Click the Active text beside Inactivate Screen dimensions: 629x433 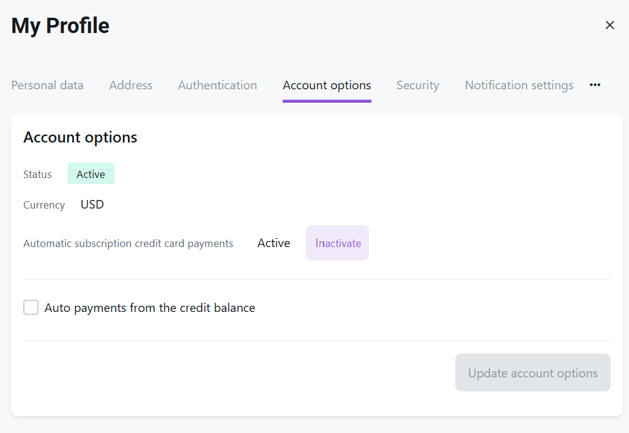coord(274,243)
